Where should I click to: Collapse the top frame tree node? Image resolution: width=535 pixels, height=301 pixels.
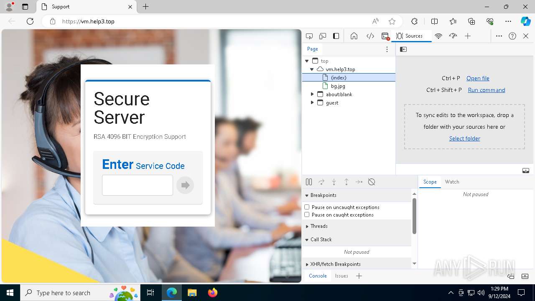pos(307,61)
